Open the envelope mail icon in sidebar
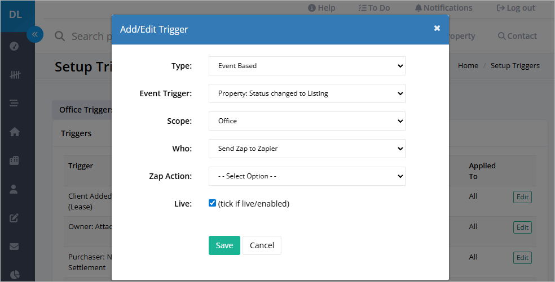 click(x=14, y=247)
